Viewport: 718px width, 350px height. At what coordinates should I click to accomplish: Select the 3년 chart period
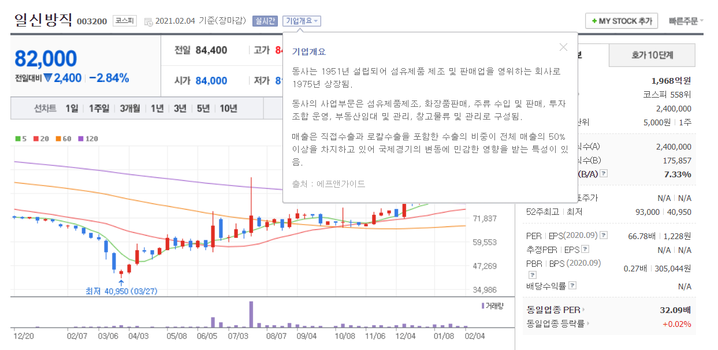[x=180, y=108]
